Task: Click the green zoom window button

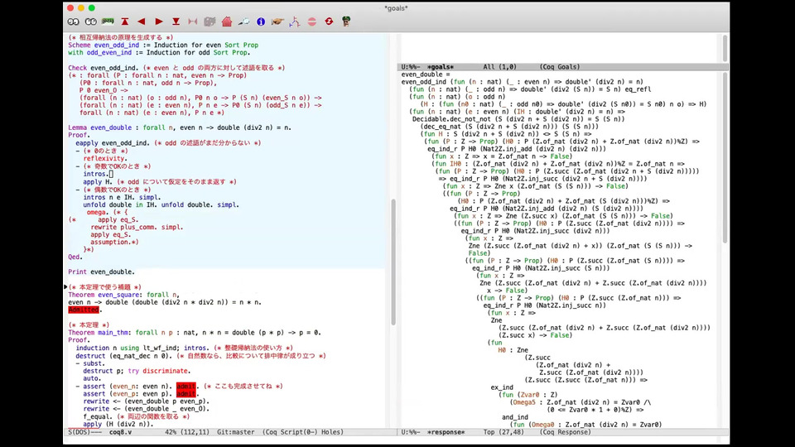Action: (92, 8)
